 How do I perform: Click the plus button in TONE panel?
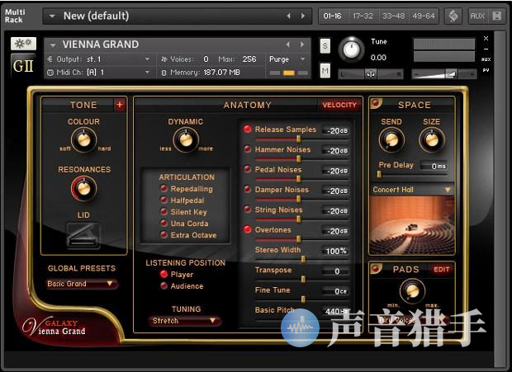point(120,105)
